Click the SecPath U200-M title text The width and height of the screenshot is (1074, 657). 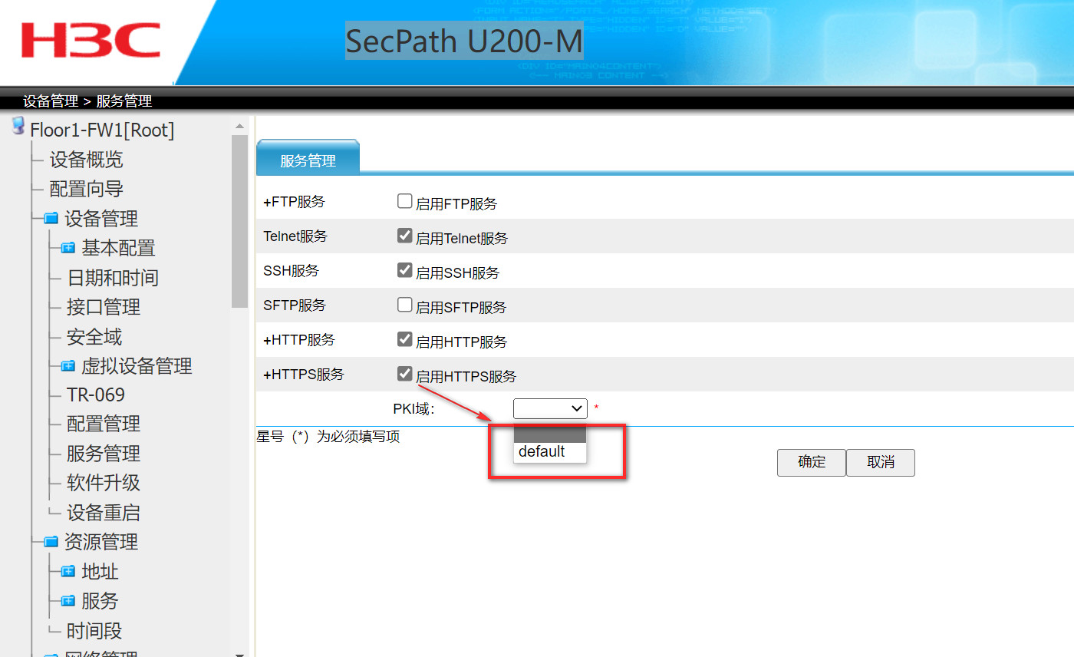[464, 41]
